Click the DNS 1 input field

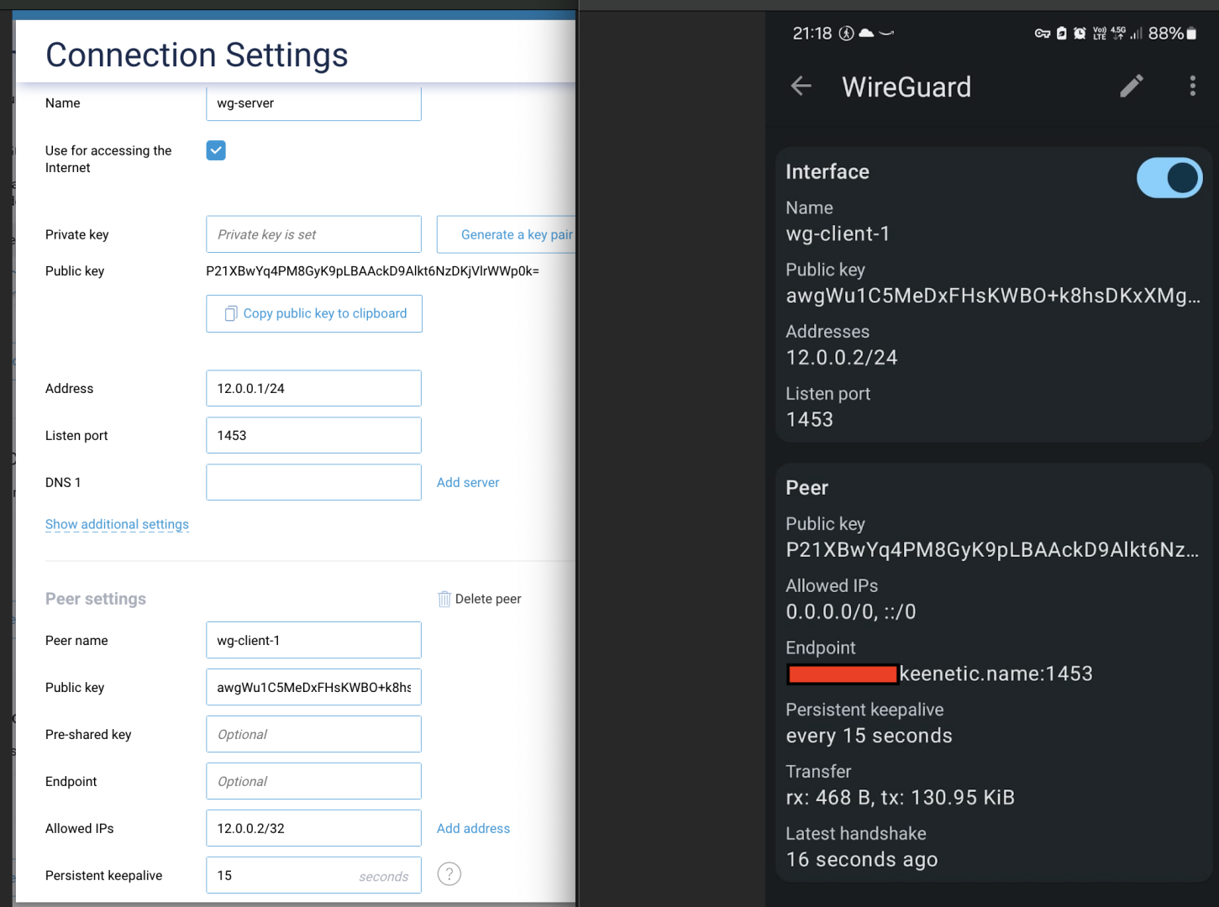pyautogui.click(x=313, y=482)
